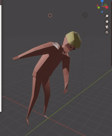Click the hand icon to pan view
112x136 pixels.
coord(107,21)
